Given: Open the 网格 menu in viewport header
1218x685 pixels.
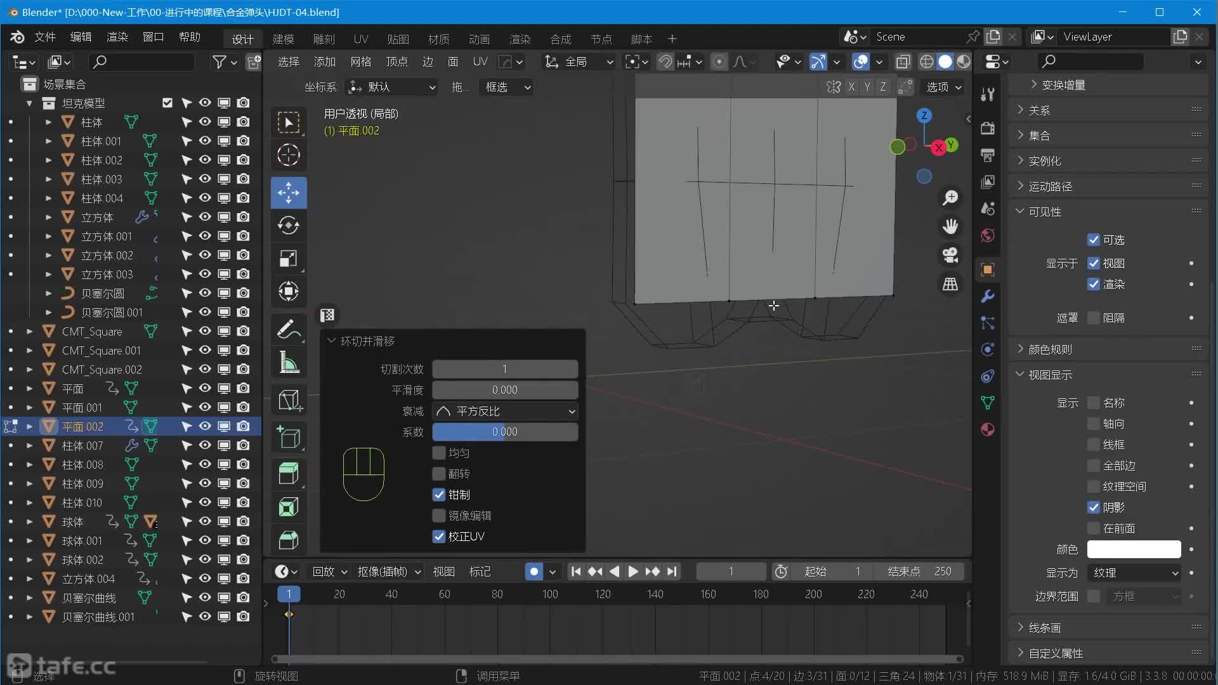Looking at the screenshot, I should (360, 62).
